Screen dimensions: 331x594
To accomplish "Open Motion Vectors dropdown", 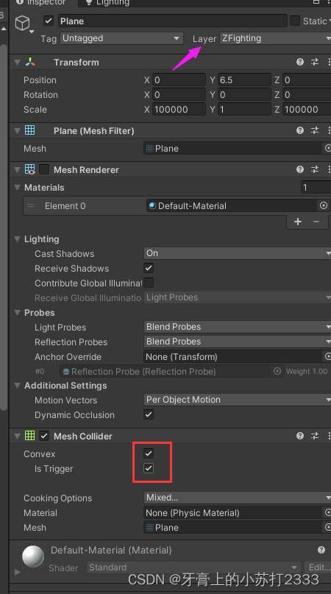I will click(x=238, y=400).
